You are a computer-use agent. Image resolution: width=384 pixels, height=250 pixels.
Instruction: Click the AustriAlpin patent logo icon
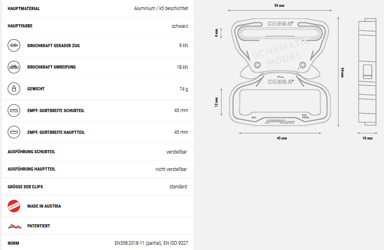15,226
